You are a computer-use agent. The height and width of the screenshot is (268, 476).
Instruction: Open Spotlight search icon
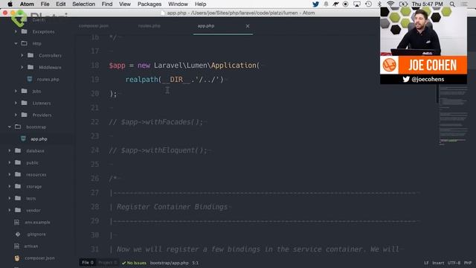coord(452,4)
